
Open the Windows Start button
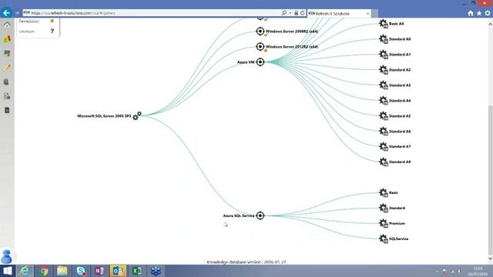click(7, 271)
